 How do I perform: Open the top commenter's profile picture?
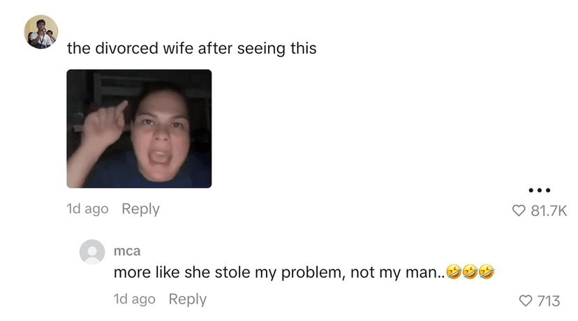pyautogui.click(x=41, y=31)
